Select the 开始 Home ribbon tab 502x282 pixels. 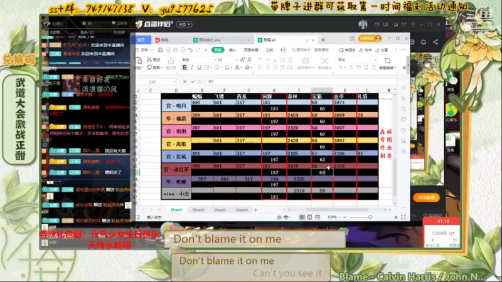pyautogui.click(x=218, y=50)
